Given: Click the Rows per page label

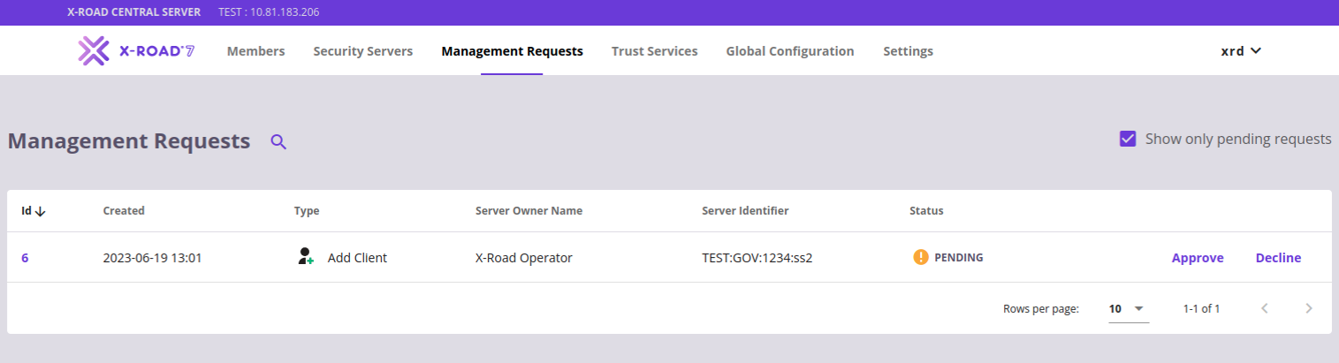Looking at the screenshot, I should tap(1041, 309).
